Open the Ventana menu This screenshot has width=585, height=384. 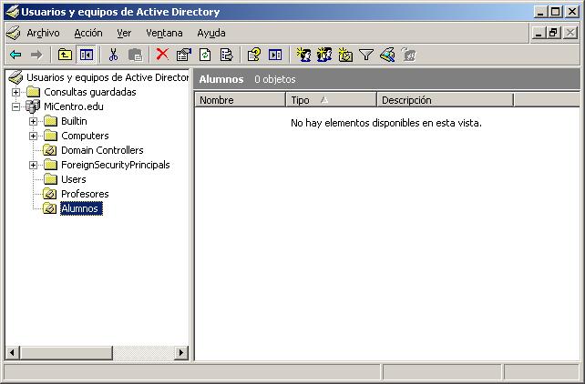tap(164, 33)
